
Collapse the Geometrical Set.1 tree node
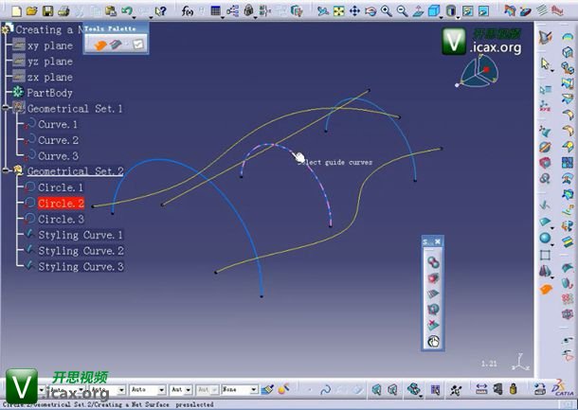(x=7, y=109)
